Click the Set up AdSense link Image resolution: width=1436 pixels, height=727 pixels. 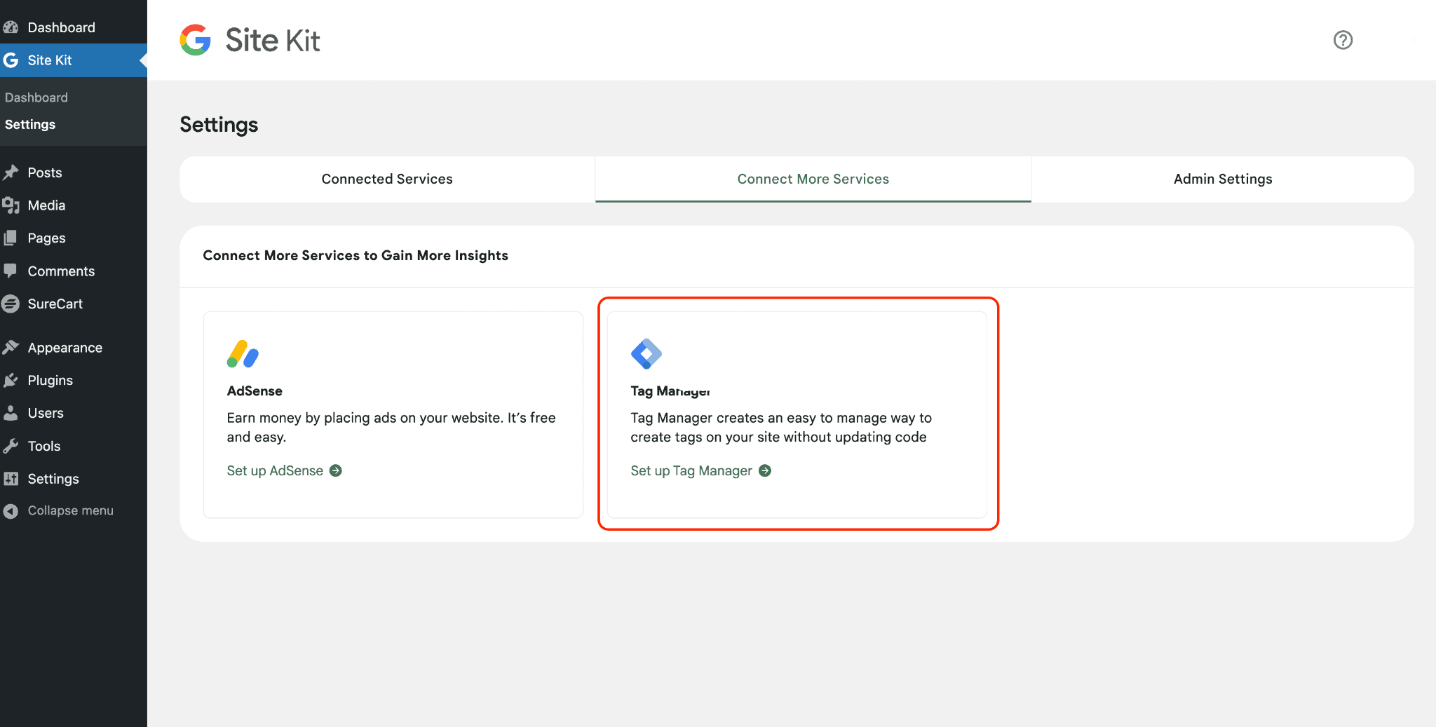[x=276, y=470]
